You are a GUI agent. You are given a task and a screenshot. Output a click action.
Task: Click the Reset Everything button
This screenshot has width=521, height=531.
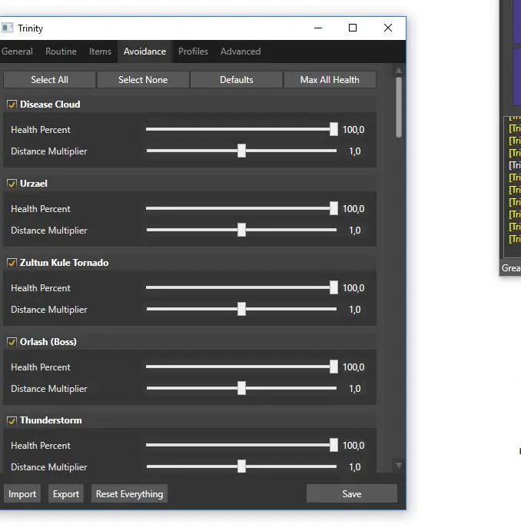pyautogui.click(x=129, y=494)
